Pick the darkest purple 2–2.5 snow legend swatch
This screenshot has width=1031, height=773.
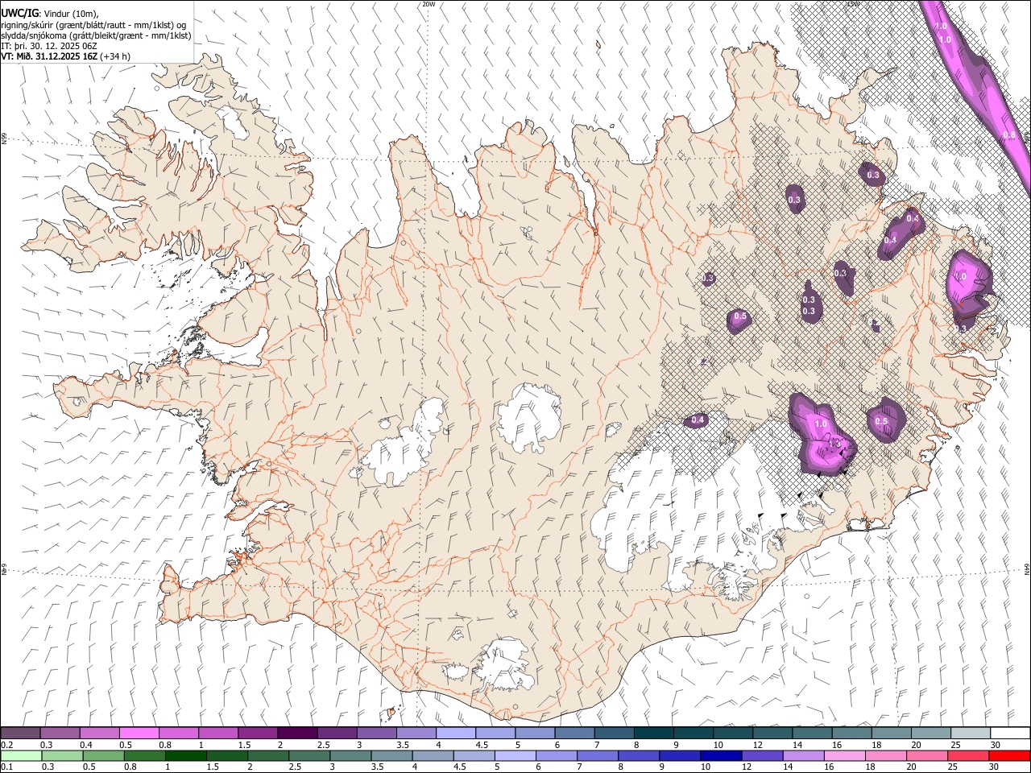[297, 734]
